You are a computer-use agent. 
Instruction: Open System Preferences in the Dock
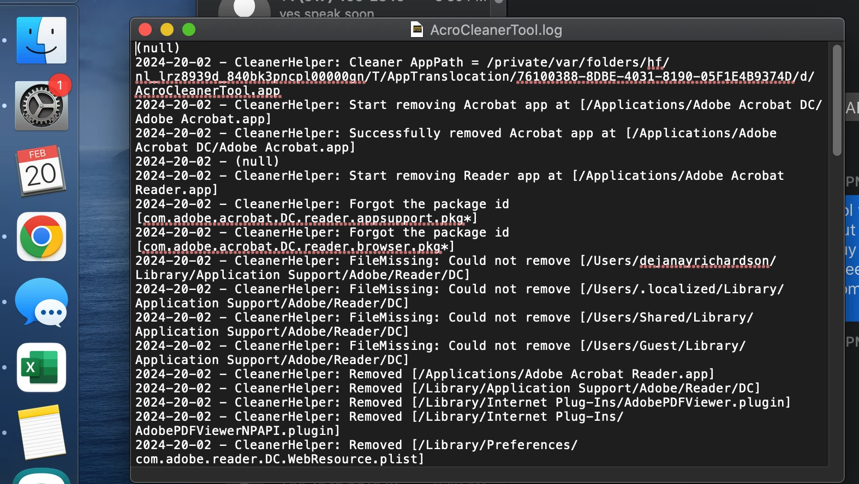(x=41, y=106)
